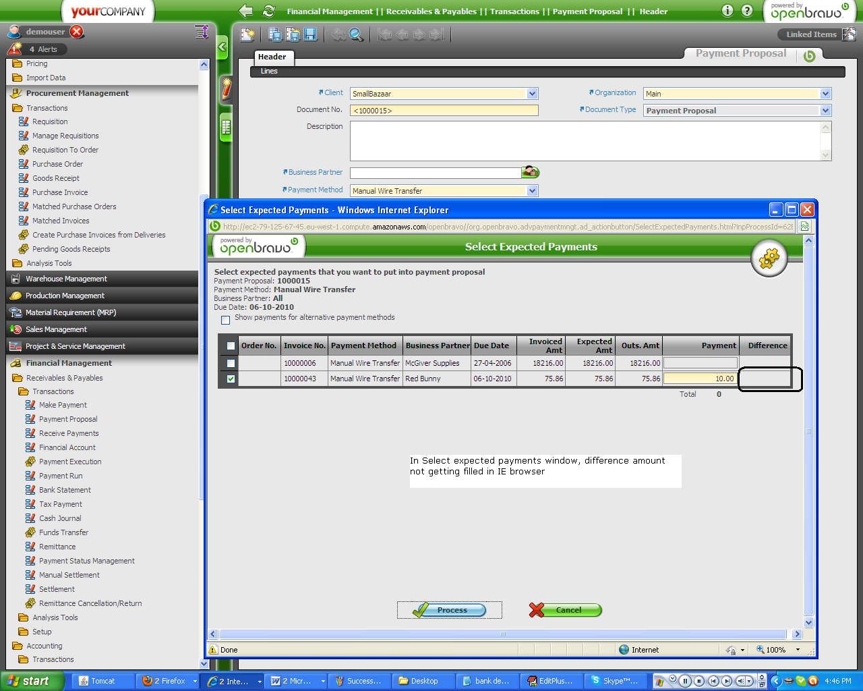The height and width of the screenshot is (691, 863).
Task: Open the About information icon
Action: click(x=727, y=11)
